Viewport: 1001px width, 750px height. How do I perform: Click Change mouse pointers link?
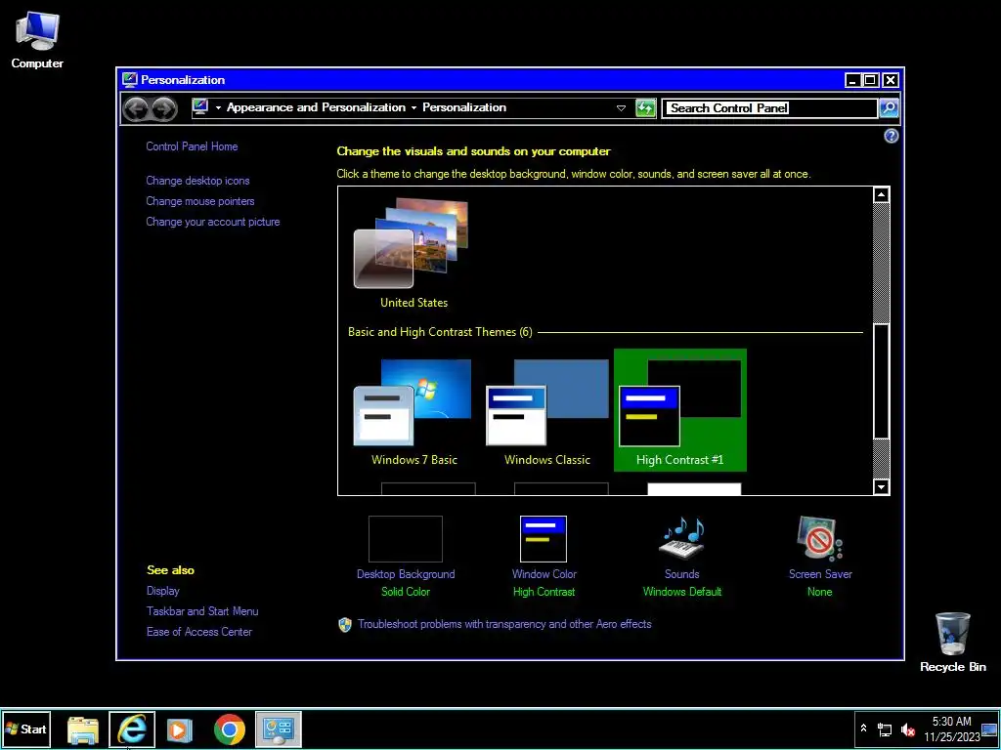(x=199, y=201)
